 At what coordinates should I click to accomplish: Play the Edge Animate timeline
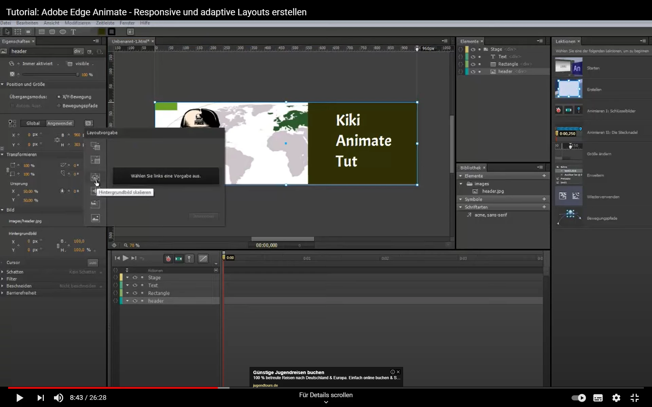pos(125,258)
